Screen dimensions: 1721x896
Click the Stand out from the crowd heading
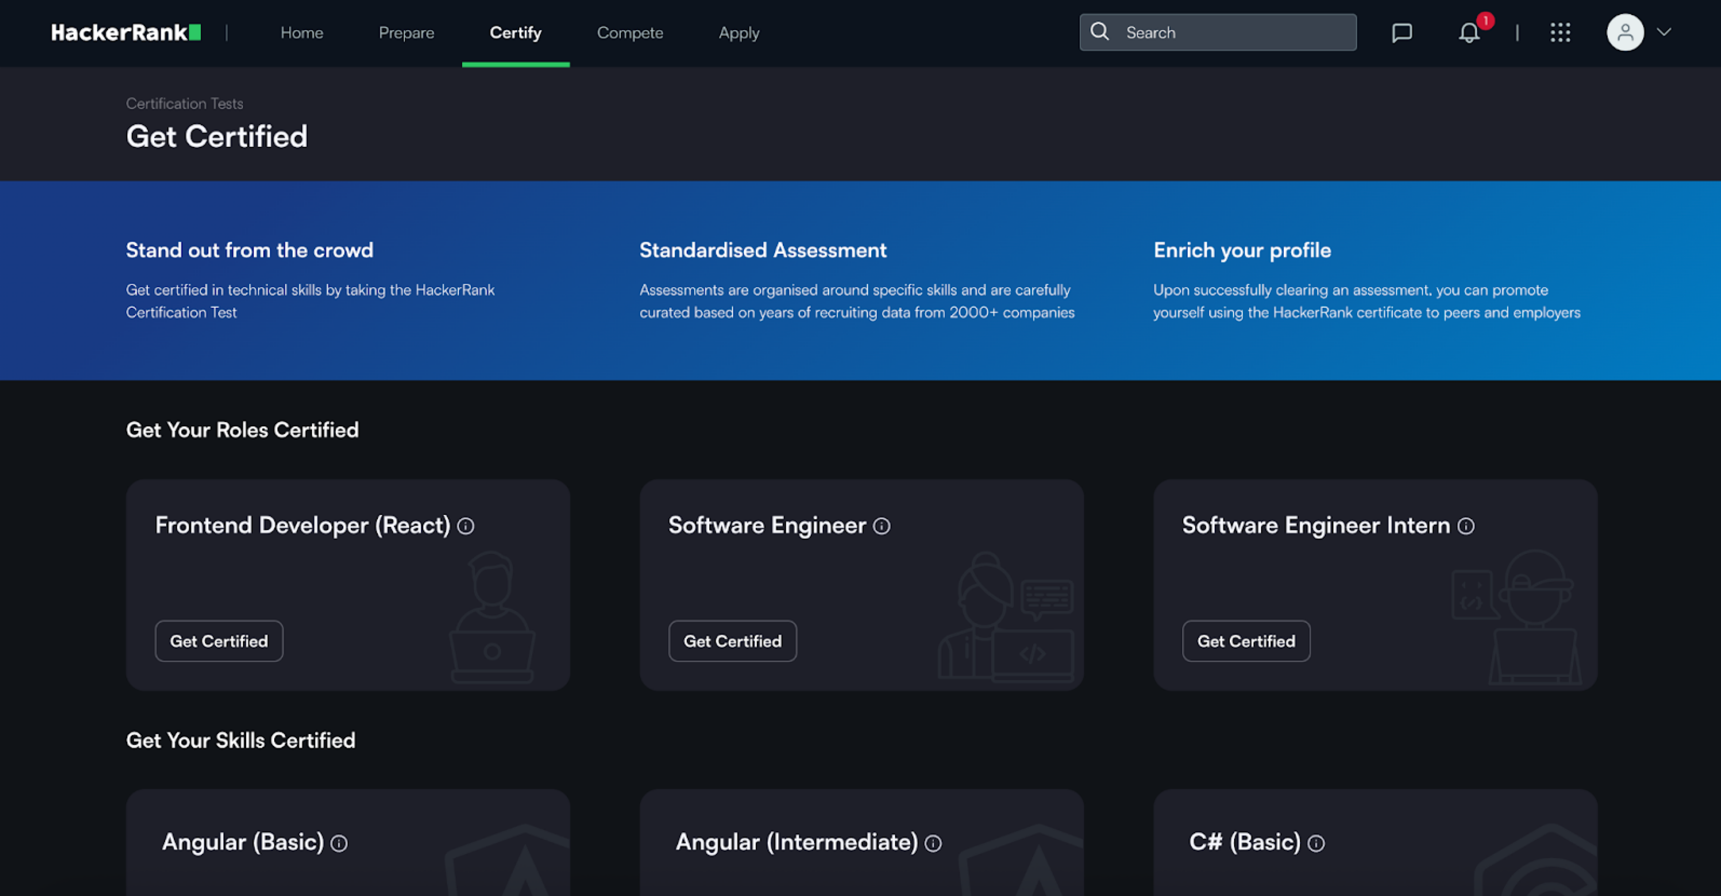[250, 250]
